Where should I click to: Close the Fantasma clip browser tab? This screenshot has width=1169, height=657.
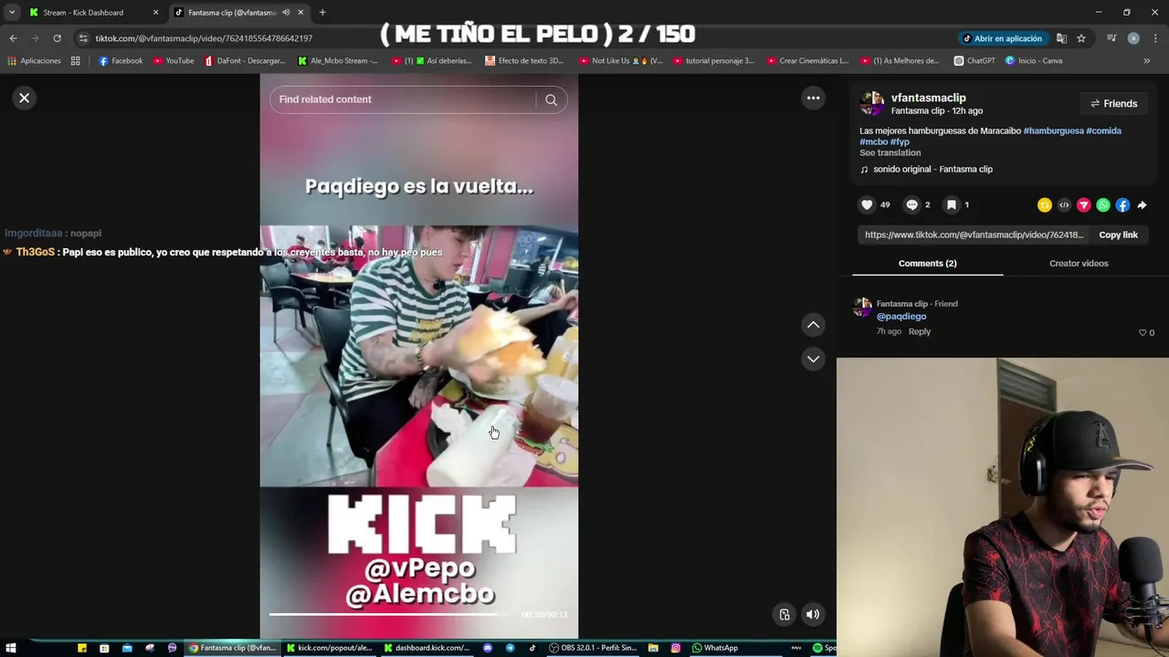click(x=300, y=13)
